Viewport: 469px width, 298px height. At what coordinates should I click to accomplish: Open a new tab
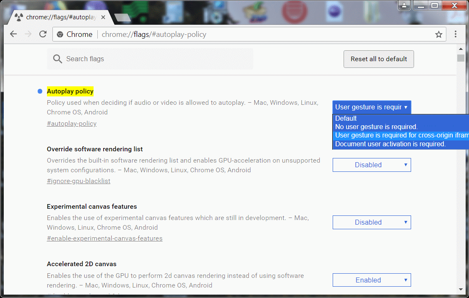point(122,18)
